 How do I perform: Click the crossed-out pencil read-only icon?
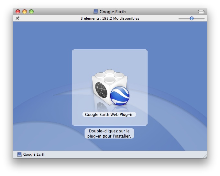[17, 18]
